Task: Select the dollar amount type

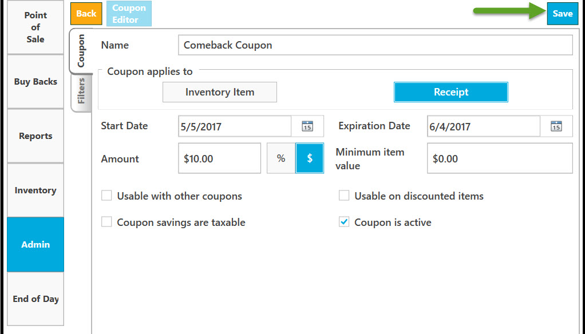Action: [x=310, y=158]
